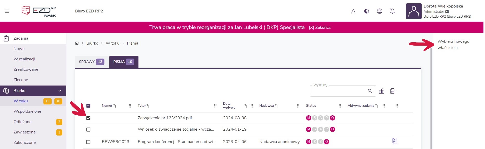Open the notifications bell
Image resolution: width=485 pixels, height=149 pixels.
pos(393,11)
